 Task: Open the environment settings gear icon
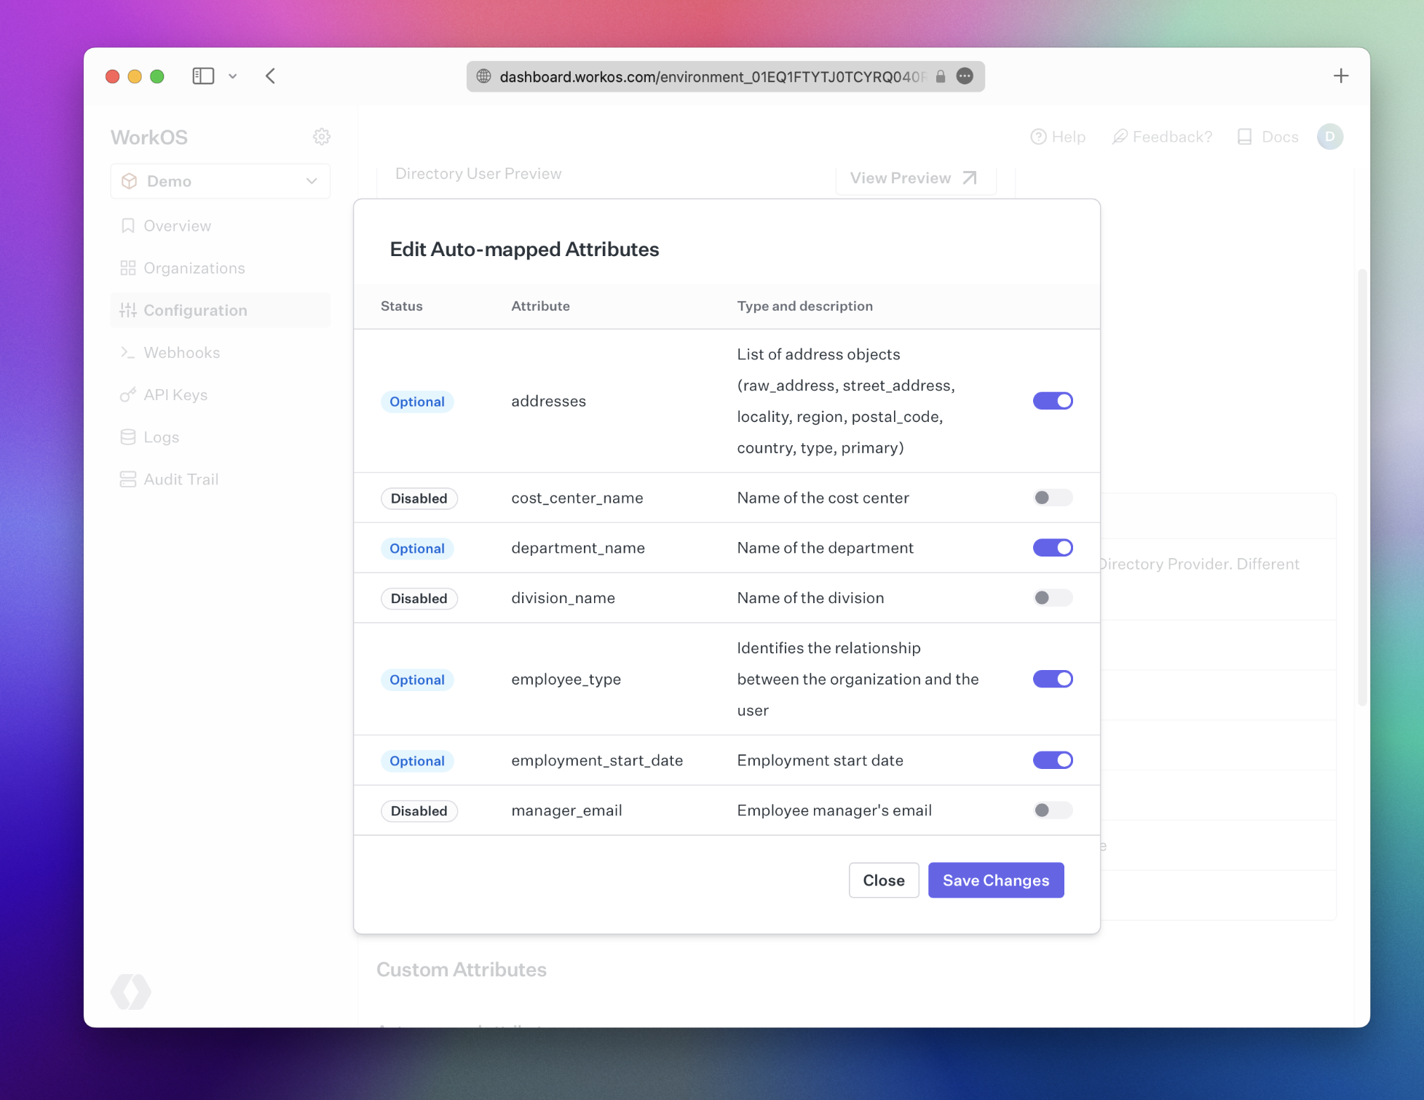coord(322,137)
